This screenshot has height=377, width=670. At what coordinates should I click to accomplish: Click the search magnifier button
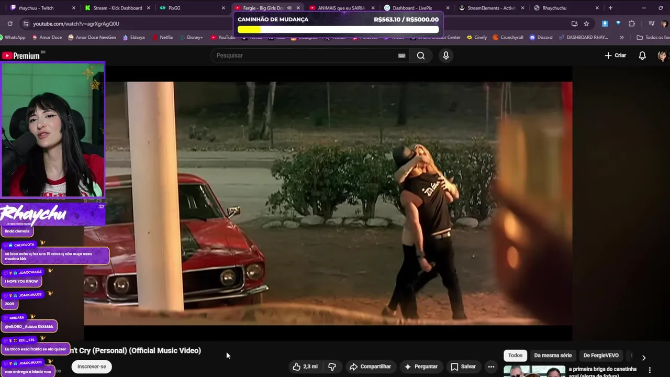[421, 56]
